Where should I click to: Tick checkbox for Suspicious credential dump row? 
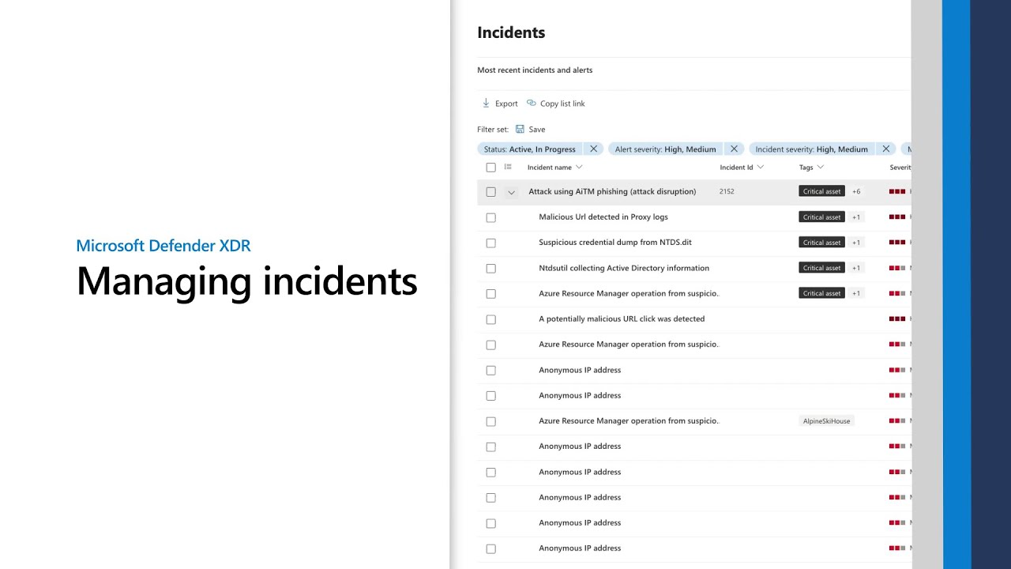(x=491, y=243)
